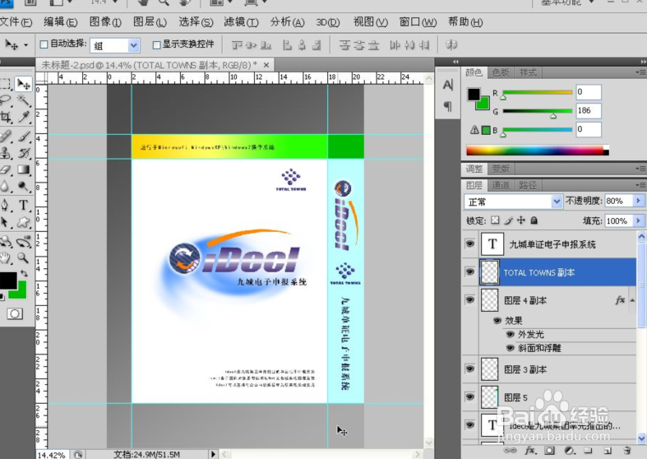This screenshot has height=459, width=647.
Task: Open the Color panel options menu
Action: coord(640,72)
